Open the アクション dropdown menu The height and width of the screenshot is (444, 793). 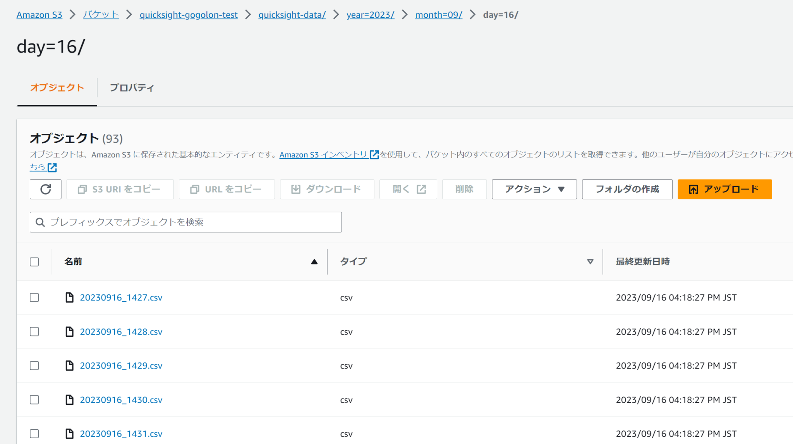534,189
